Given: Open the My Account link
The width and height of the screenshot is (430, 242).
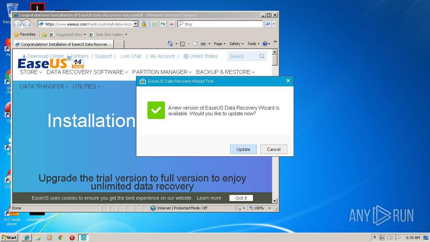Looking at the screenshot, I should [x=162, y=56].
